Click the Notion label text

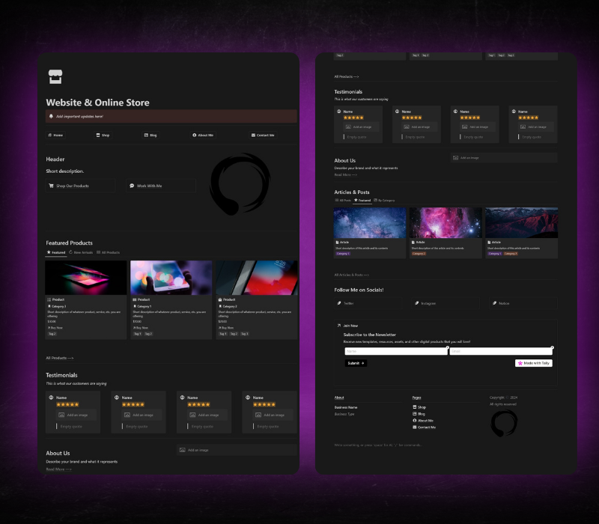coord(504,303)
